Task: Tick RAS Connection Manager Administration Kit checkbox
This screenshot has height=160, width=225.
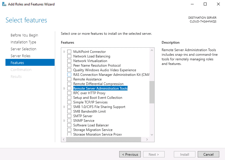Action: 69,74
